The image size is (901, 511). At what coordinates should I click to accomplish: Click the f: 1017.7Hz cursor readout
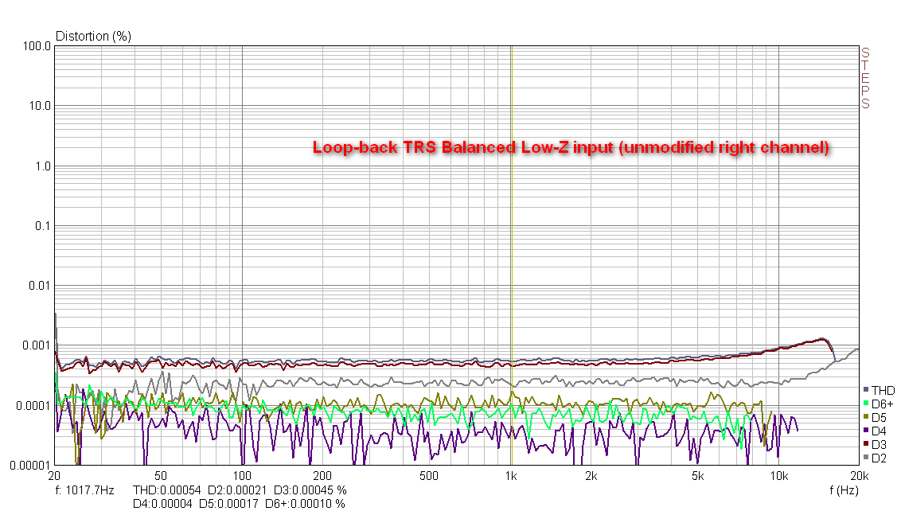point(85,490)
